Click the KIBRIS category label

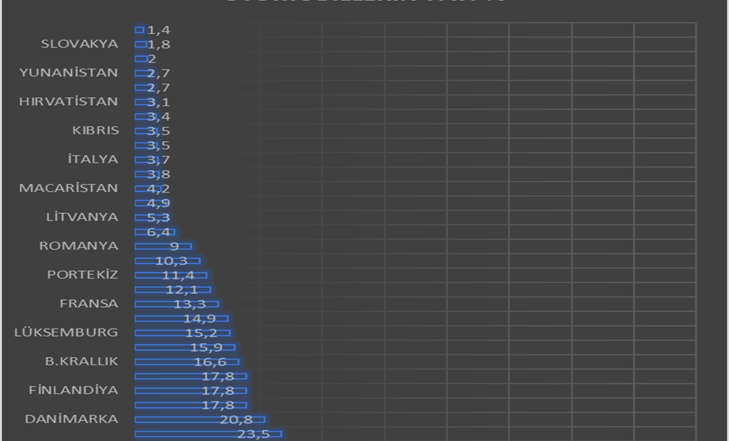pyautogui.click(x=96, y=131)
